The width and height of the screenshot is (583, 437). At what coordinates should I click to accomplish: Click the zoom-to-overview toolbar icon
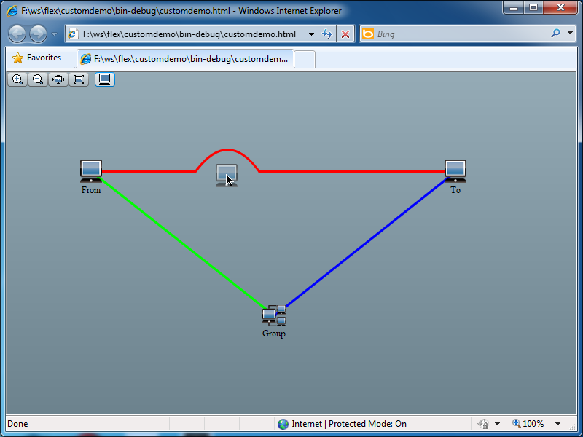(79, 79)
